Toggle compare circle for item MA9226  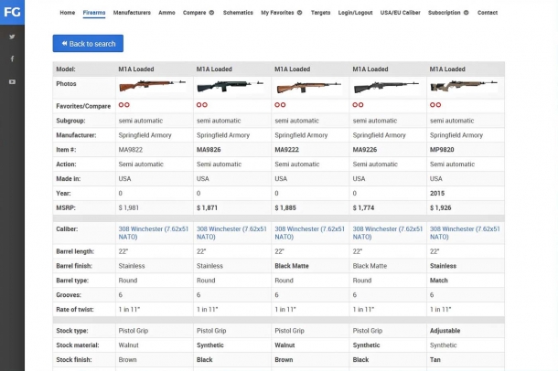pyautogui.click(x=360, y=105)
